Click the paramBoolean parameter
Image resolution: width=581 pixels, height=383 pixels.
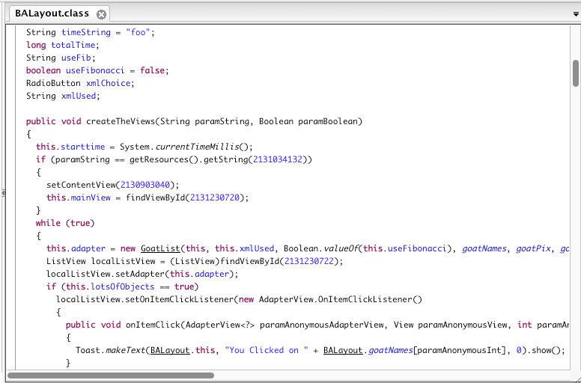(328, 121)
